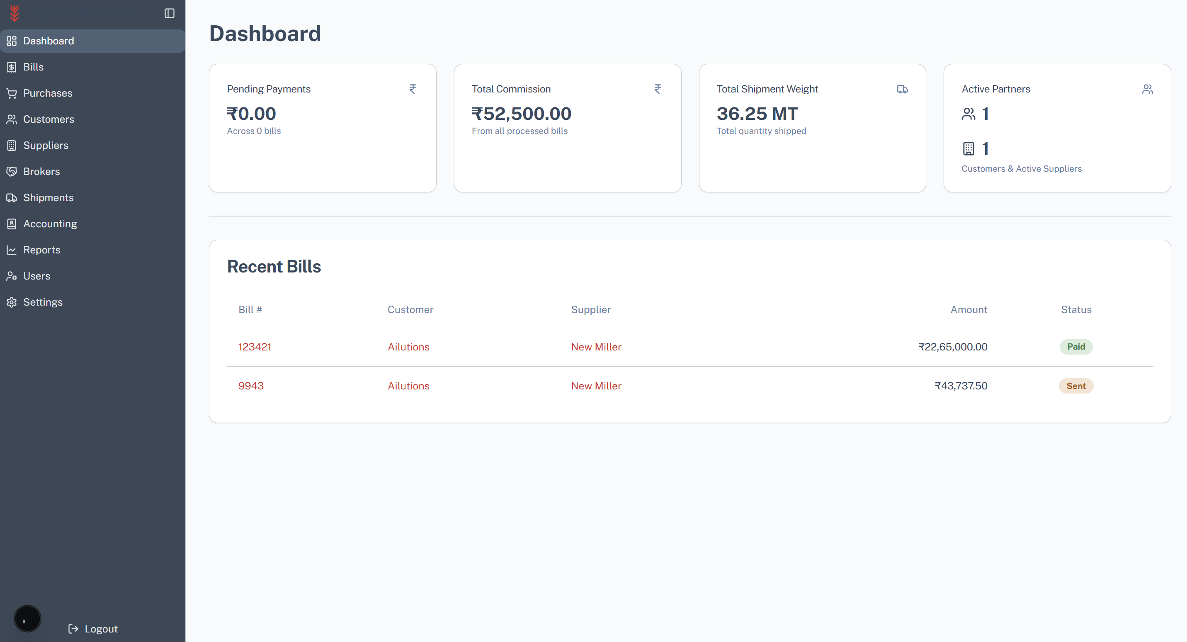
Task: Click rupee icon on Pending Payments card
Action: [413, 89]
